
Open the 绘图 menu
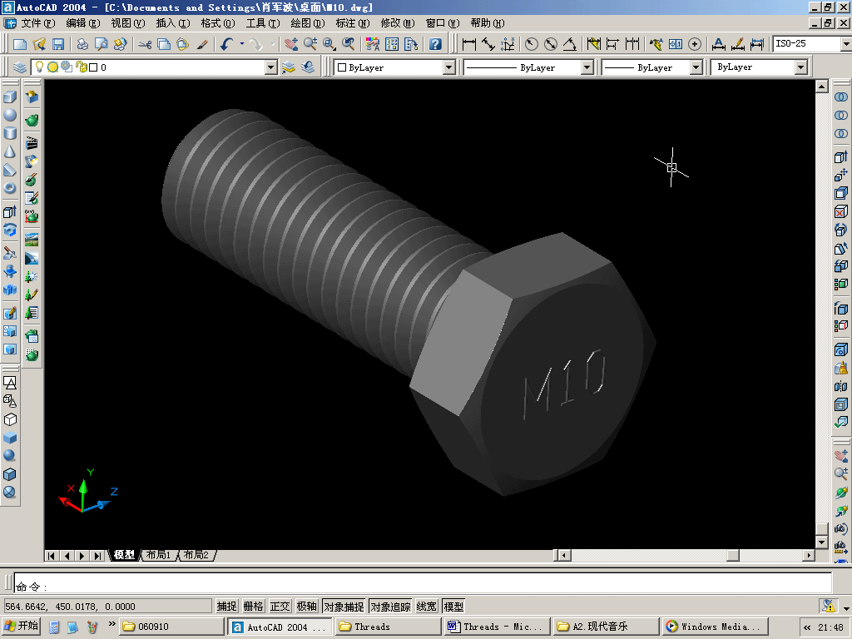coord(308,22)
